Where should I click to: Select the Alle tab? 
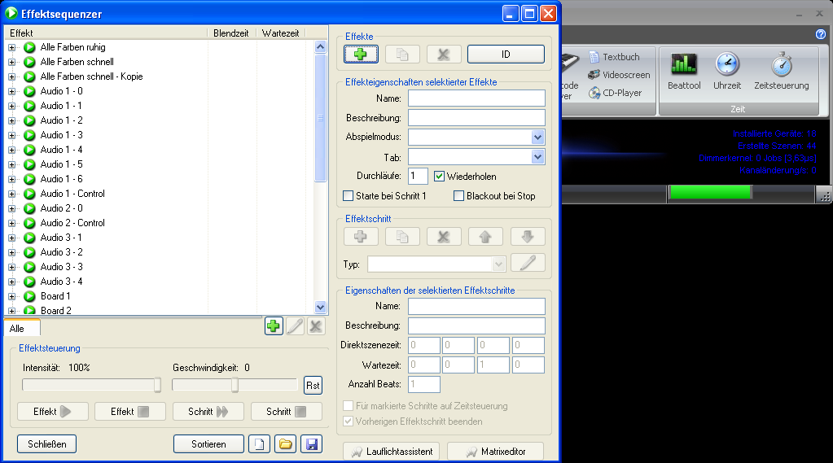(x=17, y=329)
